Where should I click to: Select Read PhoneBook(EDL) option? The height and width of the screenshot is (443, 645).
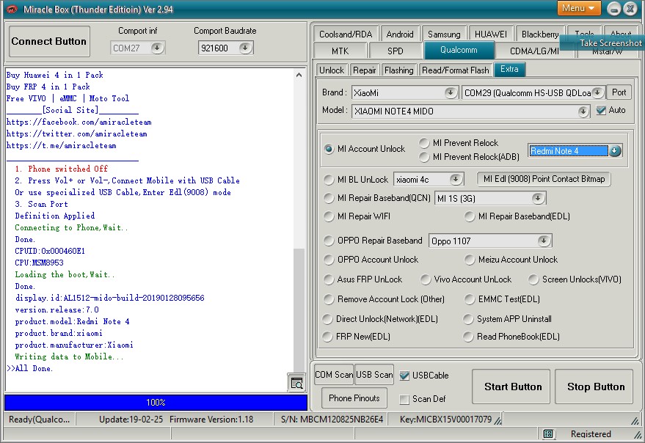point(468,337)
